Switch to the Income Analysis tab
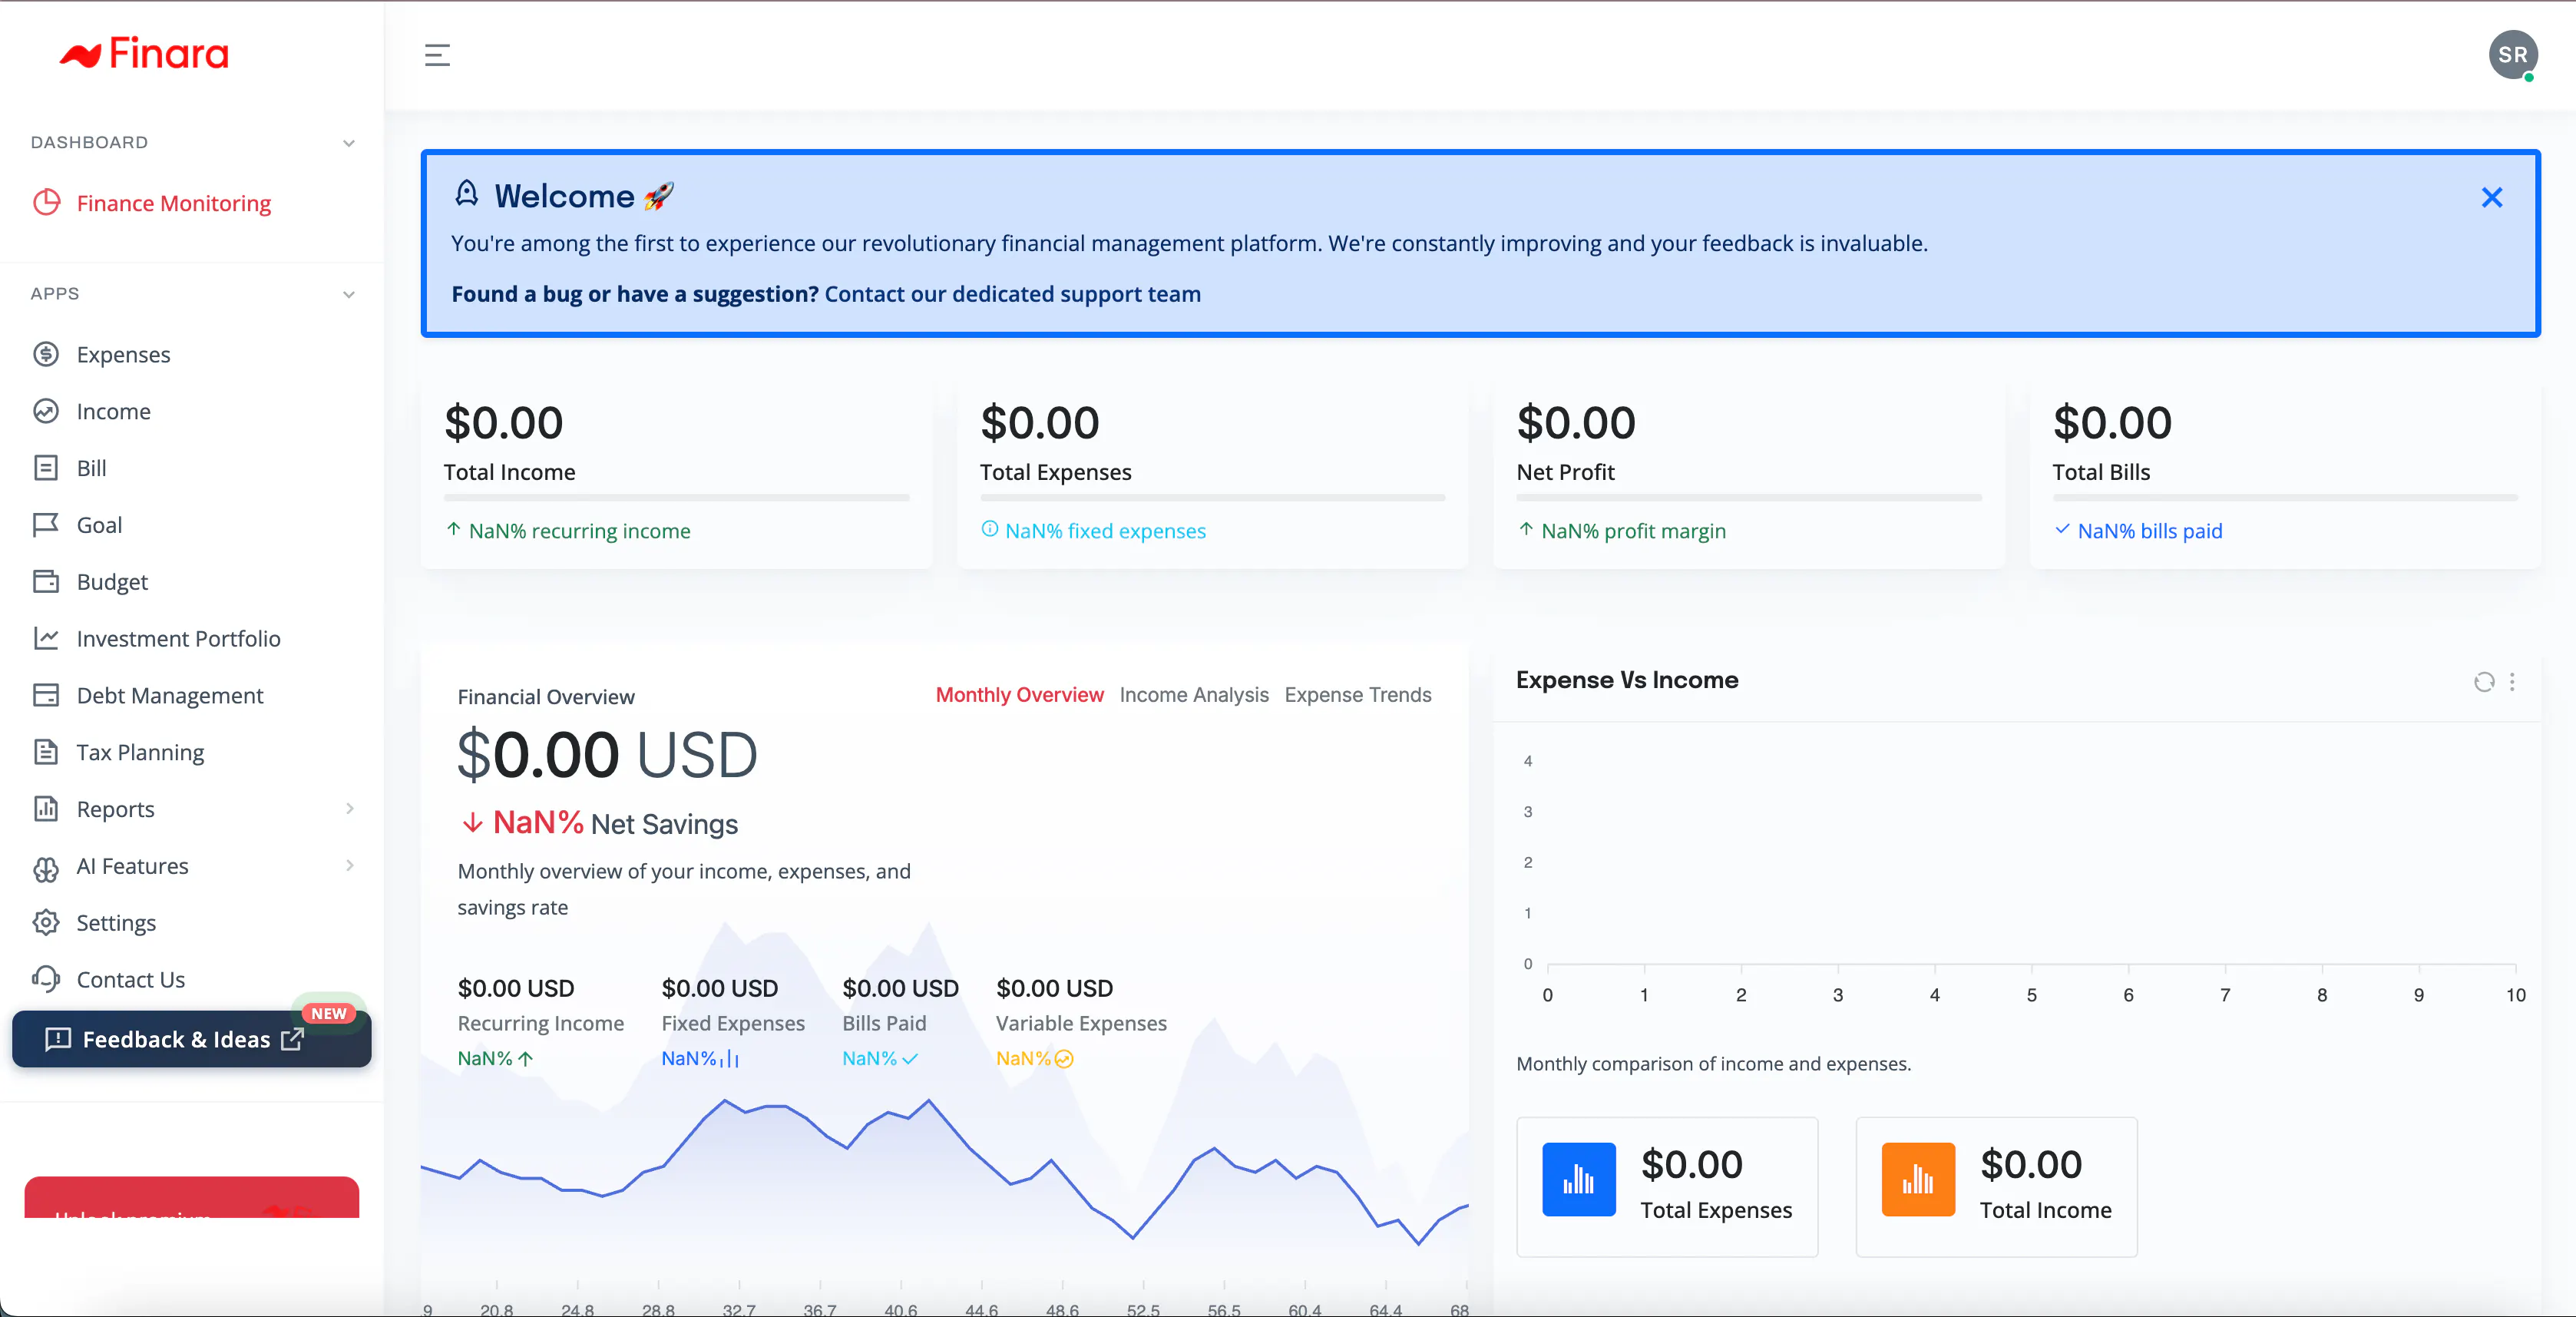Viewport: 2576px width, 1317px height. [x=1194, y=695]
